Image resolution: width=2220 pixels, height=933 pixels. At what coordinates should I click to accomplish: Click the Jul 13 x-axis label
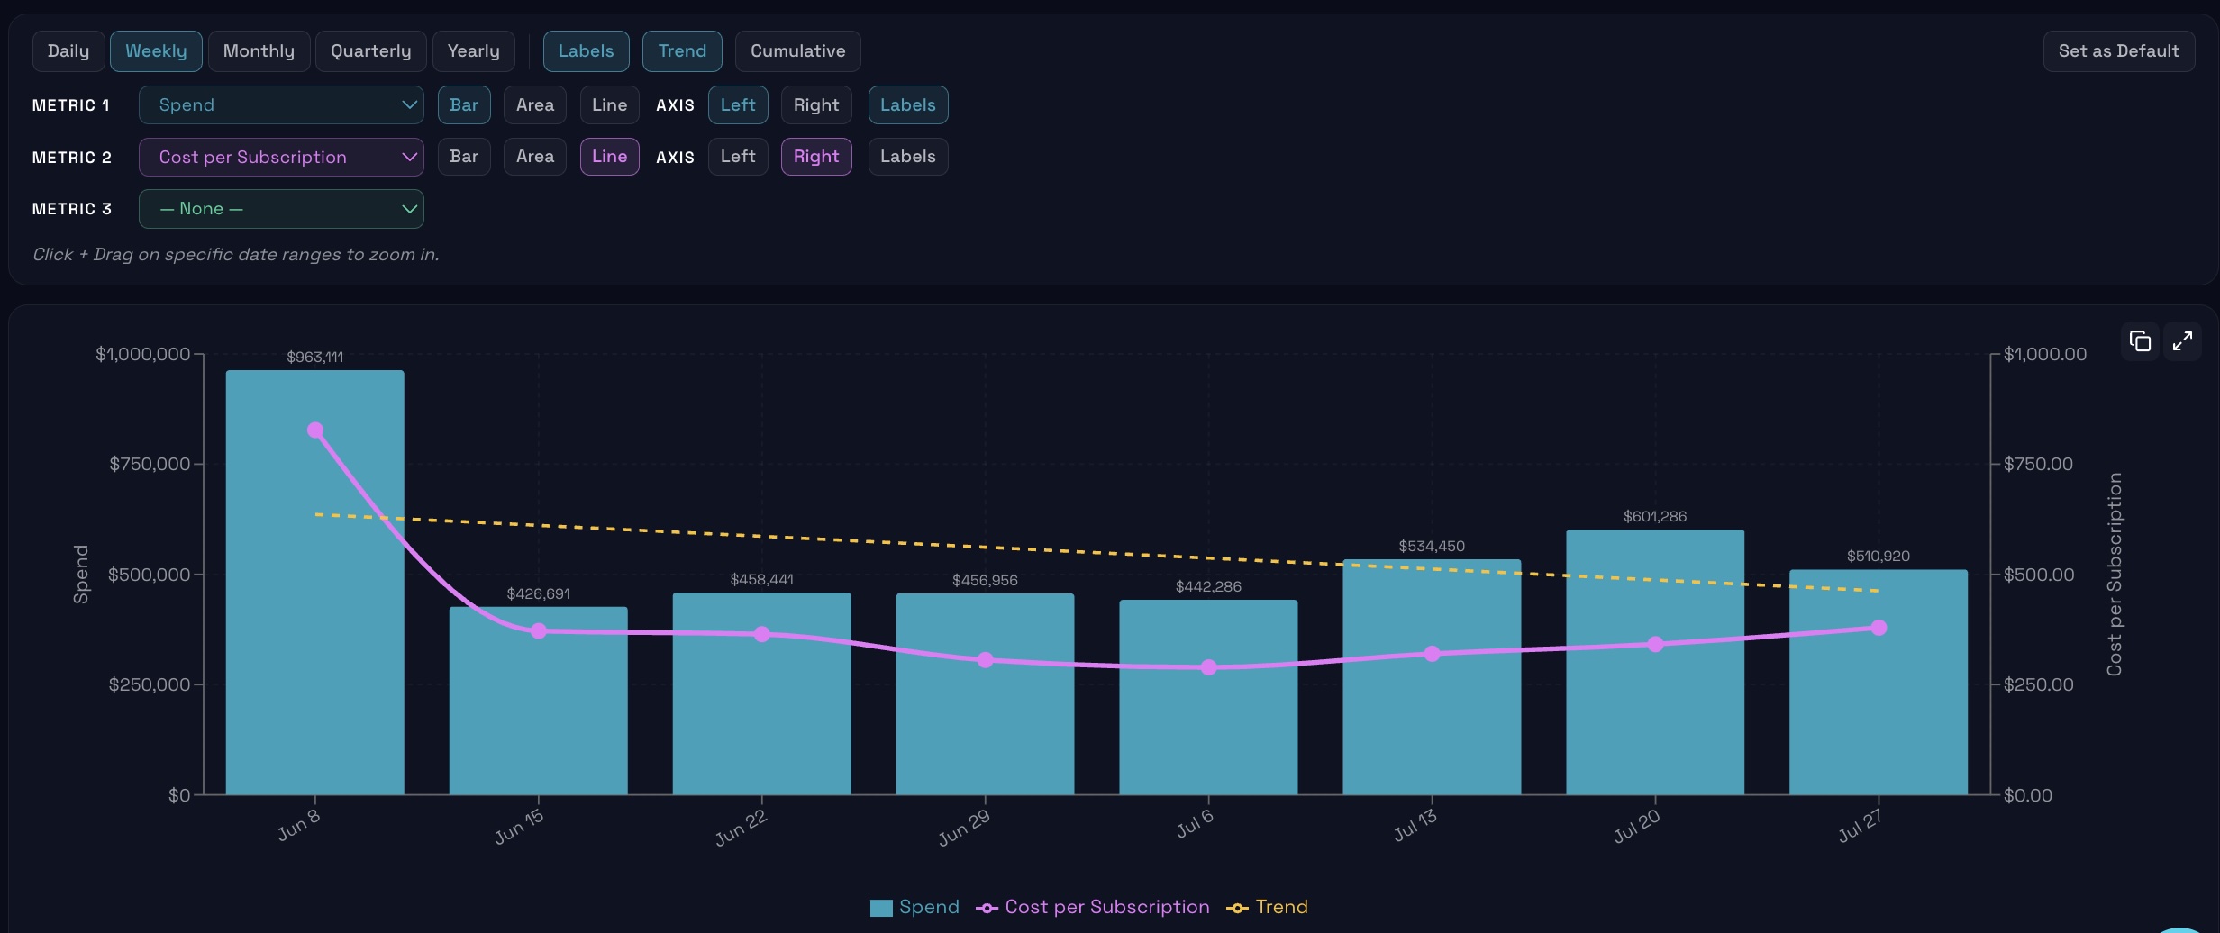tap(1415, 825)
